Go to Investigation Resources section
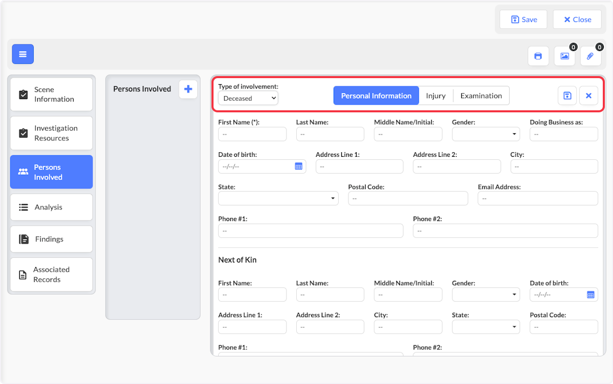 (x=52, y=133)
